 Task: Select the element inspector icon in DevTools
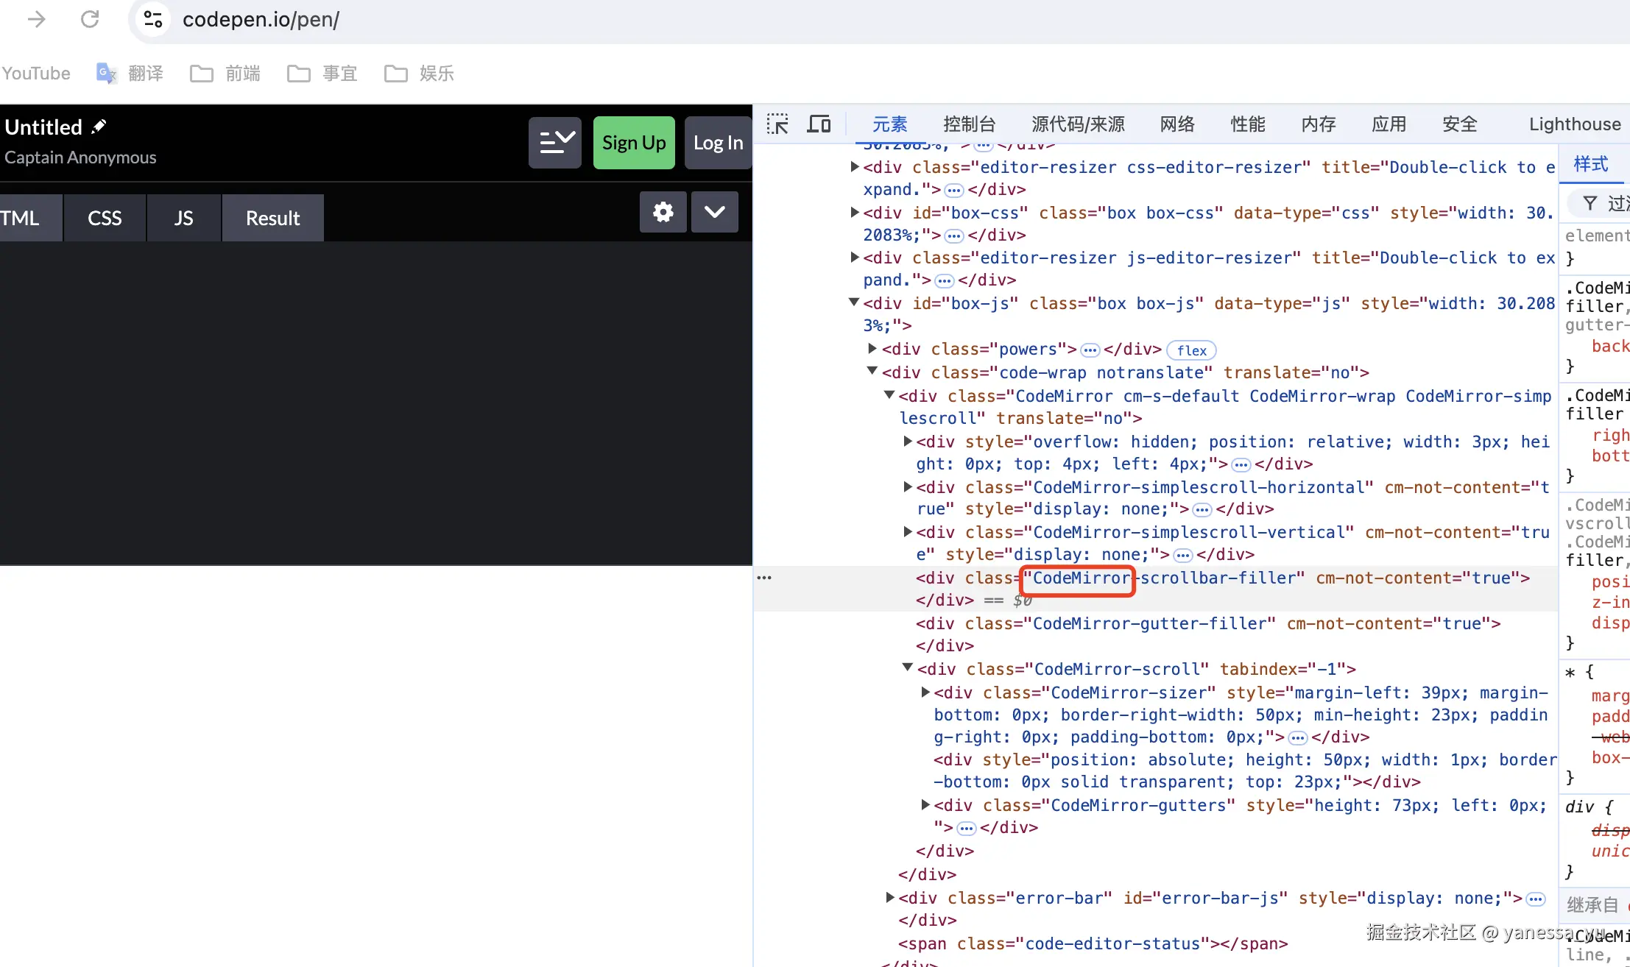[777, 123]
